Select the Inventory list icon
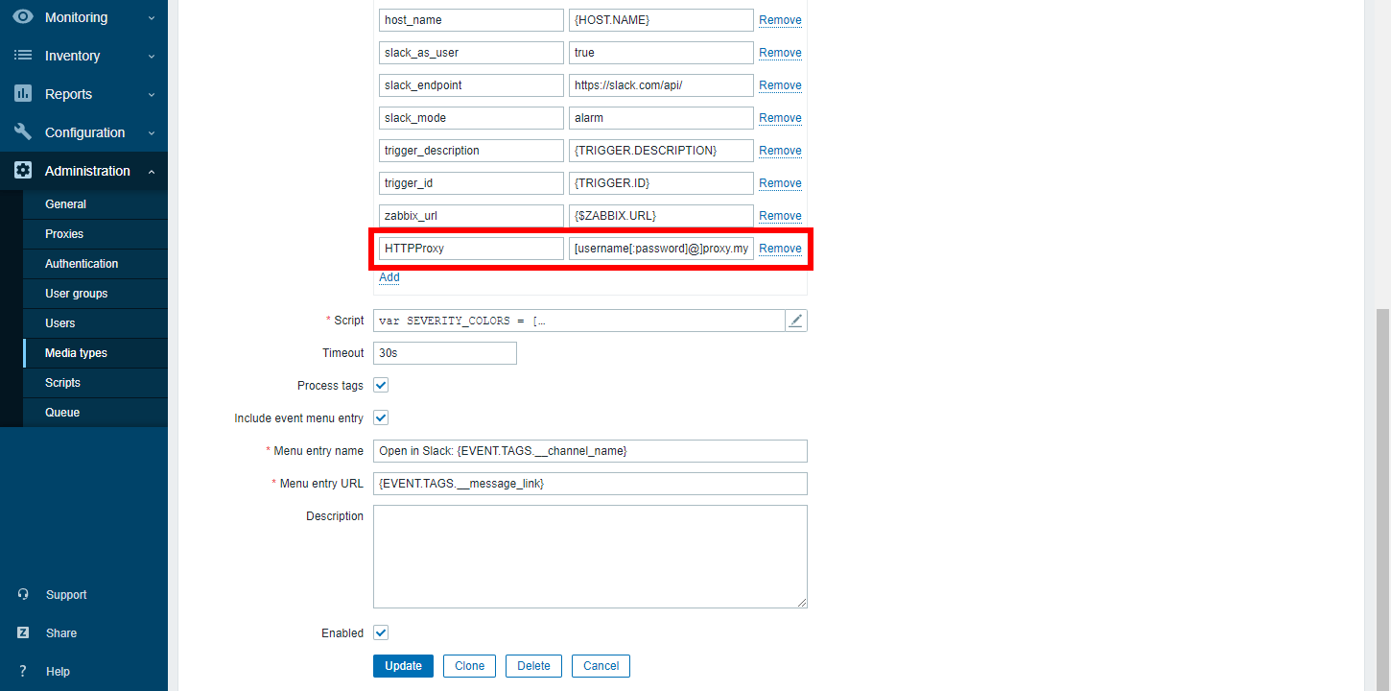The image size is (1391, 691). coord(22,55)
